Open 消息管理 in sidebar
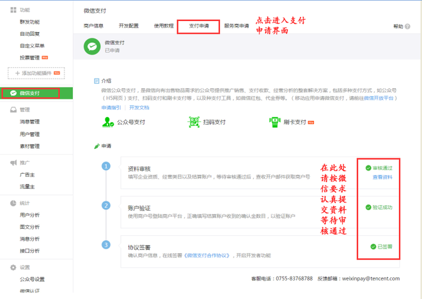This screenshot has width=422, height=299. [x=29, y=122]
